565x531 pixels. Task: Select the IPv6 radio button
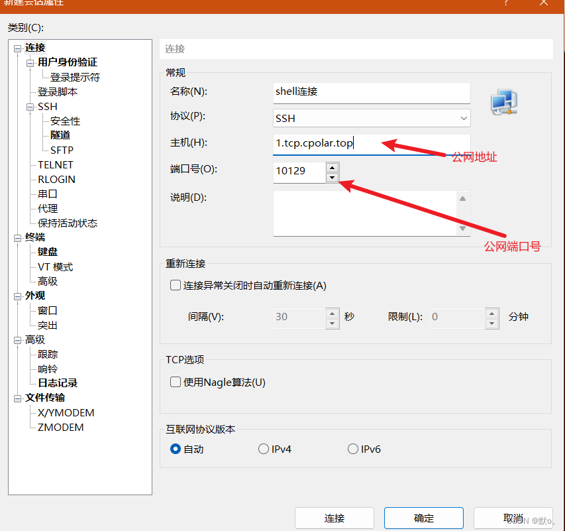(353, 449)
